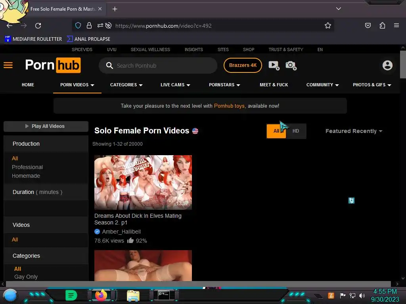Click the autoplay blocked icon in address bar
Screen dimensions: 406x304
point(109,25)
